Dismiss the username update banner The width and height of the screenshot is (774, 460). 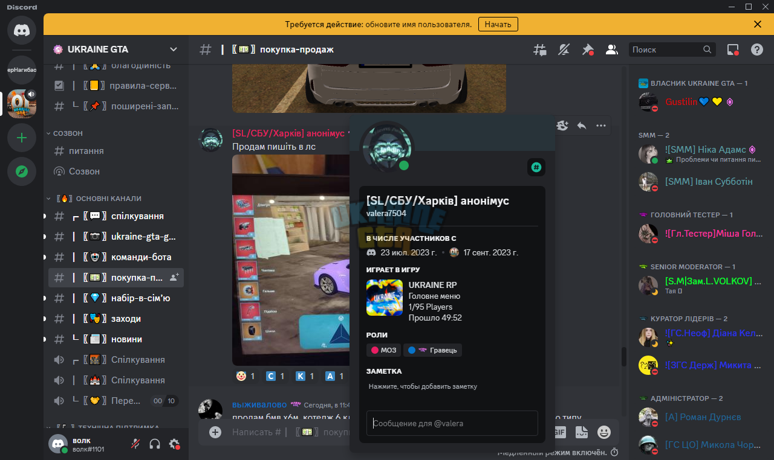(x=758, y=24)
